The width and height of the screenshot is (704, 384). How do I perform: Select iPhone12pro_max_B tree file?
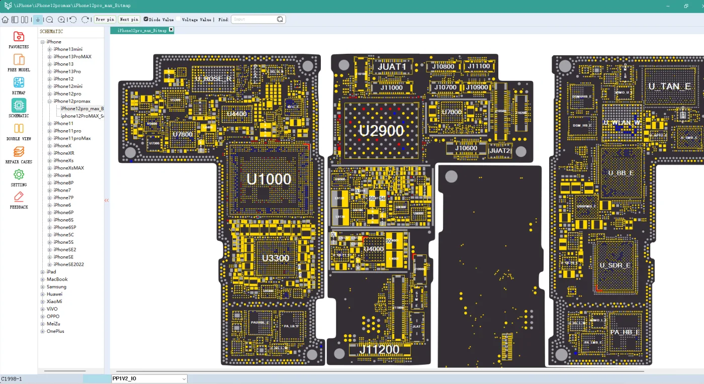pyautogui.click(x=82, y=109)
